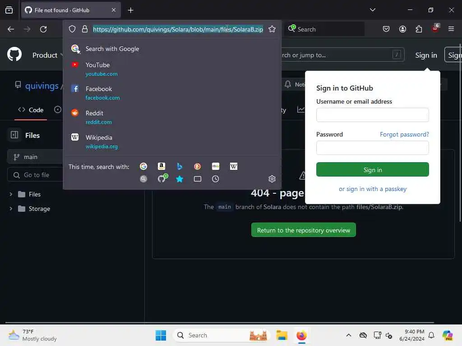Screen dimensions: 462x346
Task: Reload the current page
Action: pyautogui.click(x=43, y=29)
